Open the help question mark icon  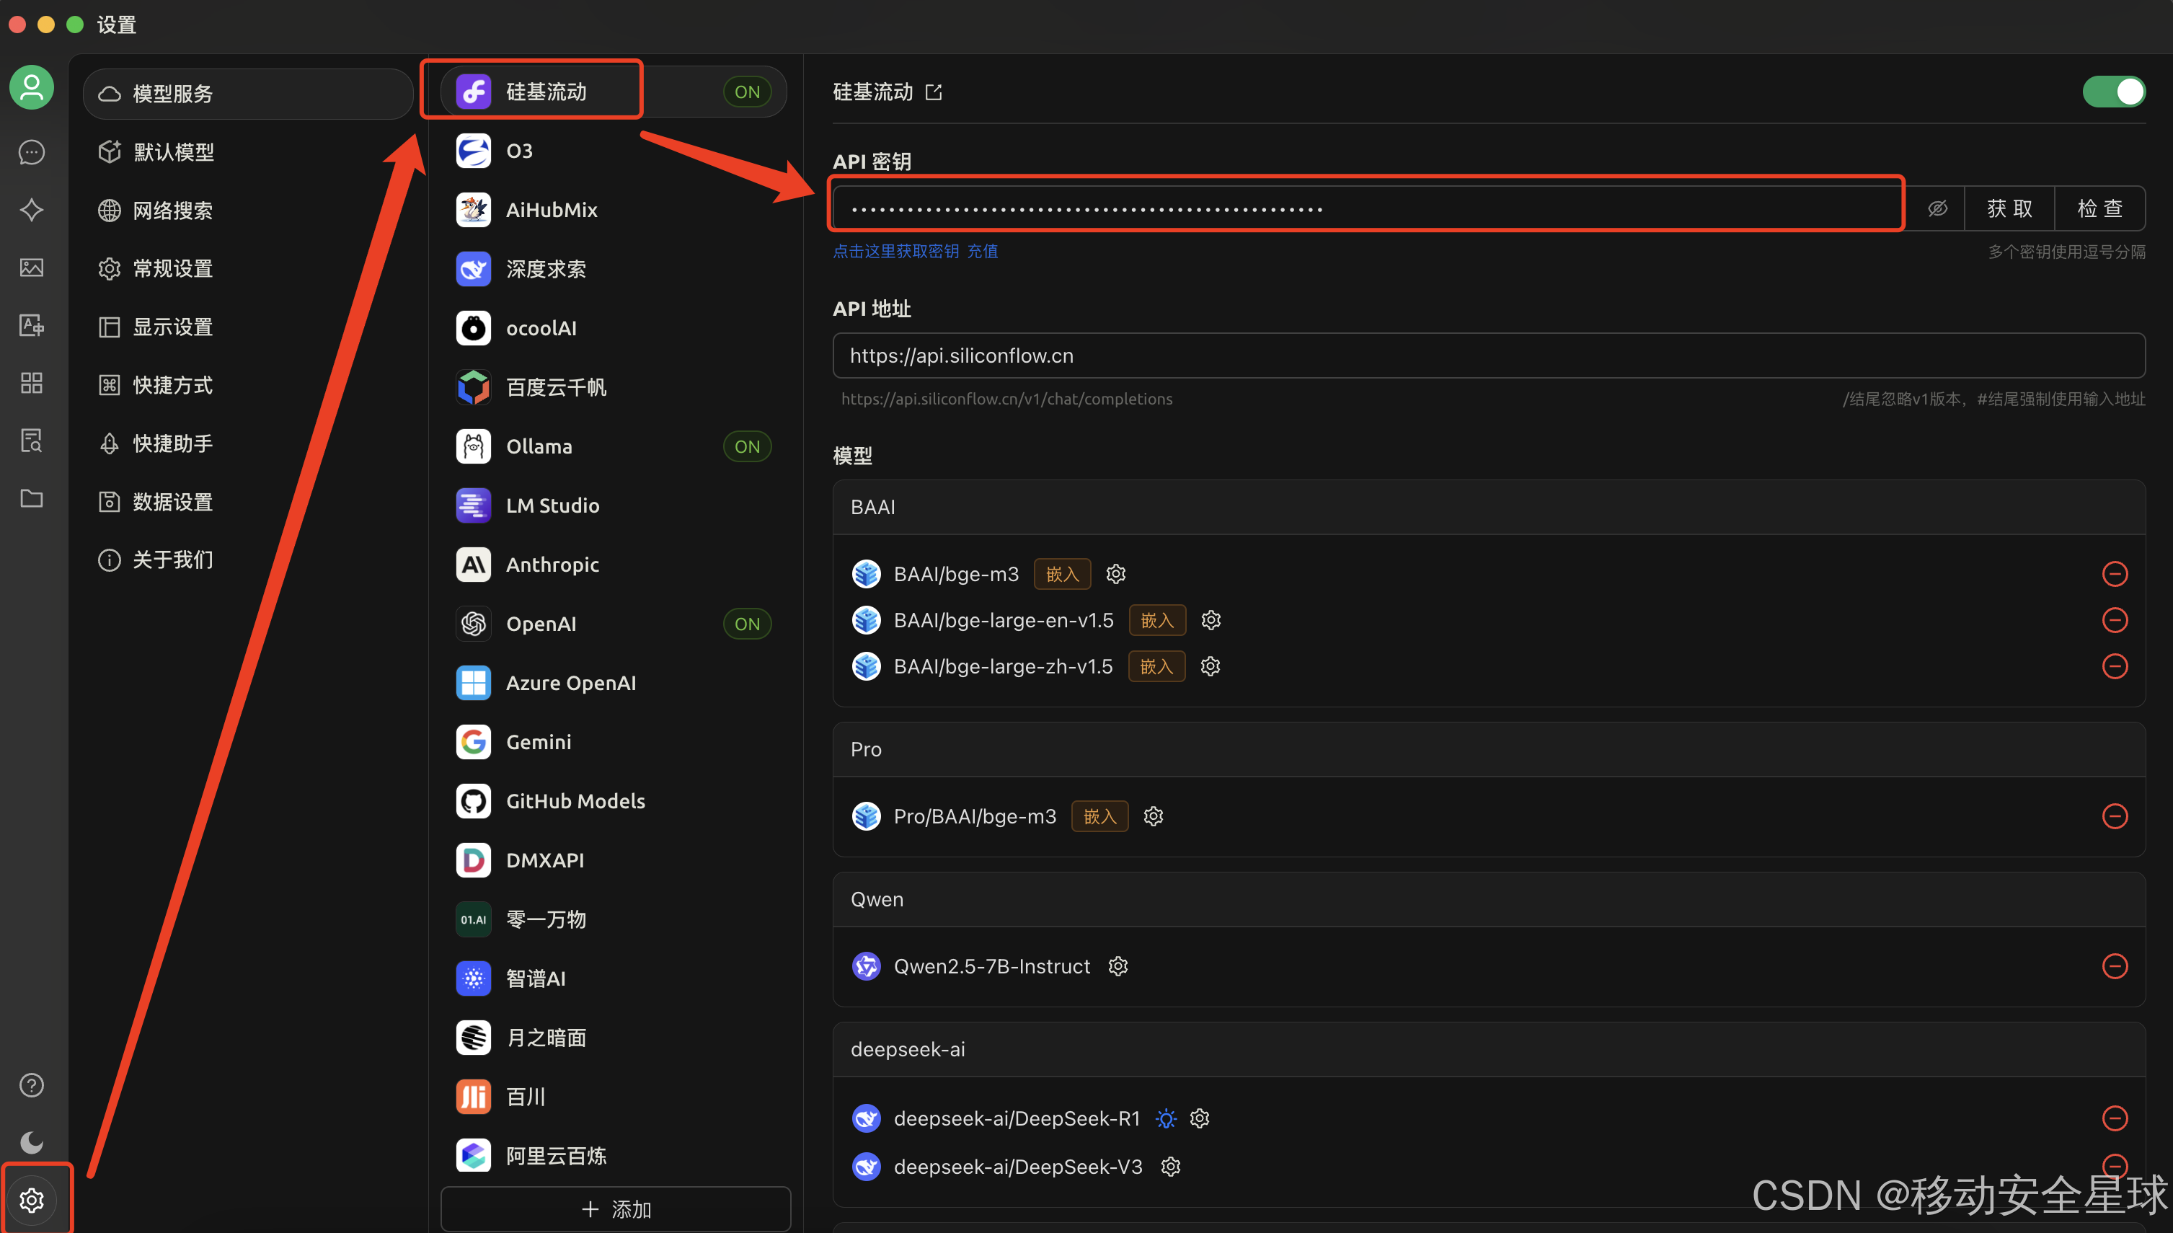[x=31, y=1084]
